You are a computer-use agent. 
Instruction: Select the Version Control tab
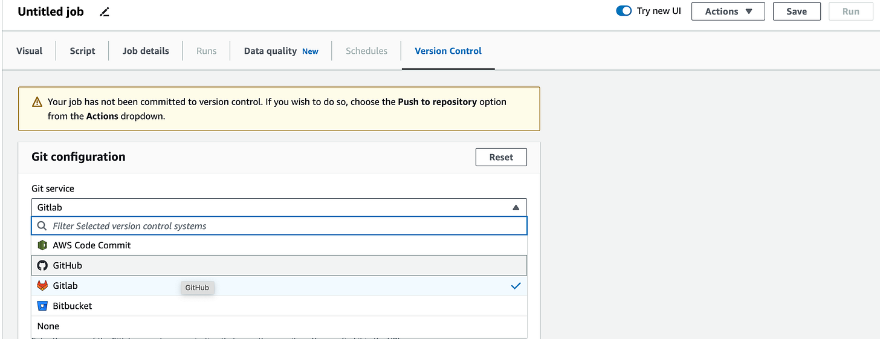(448, 51)
